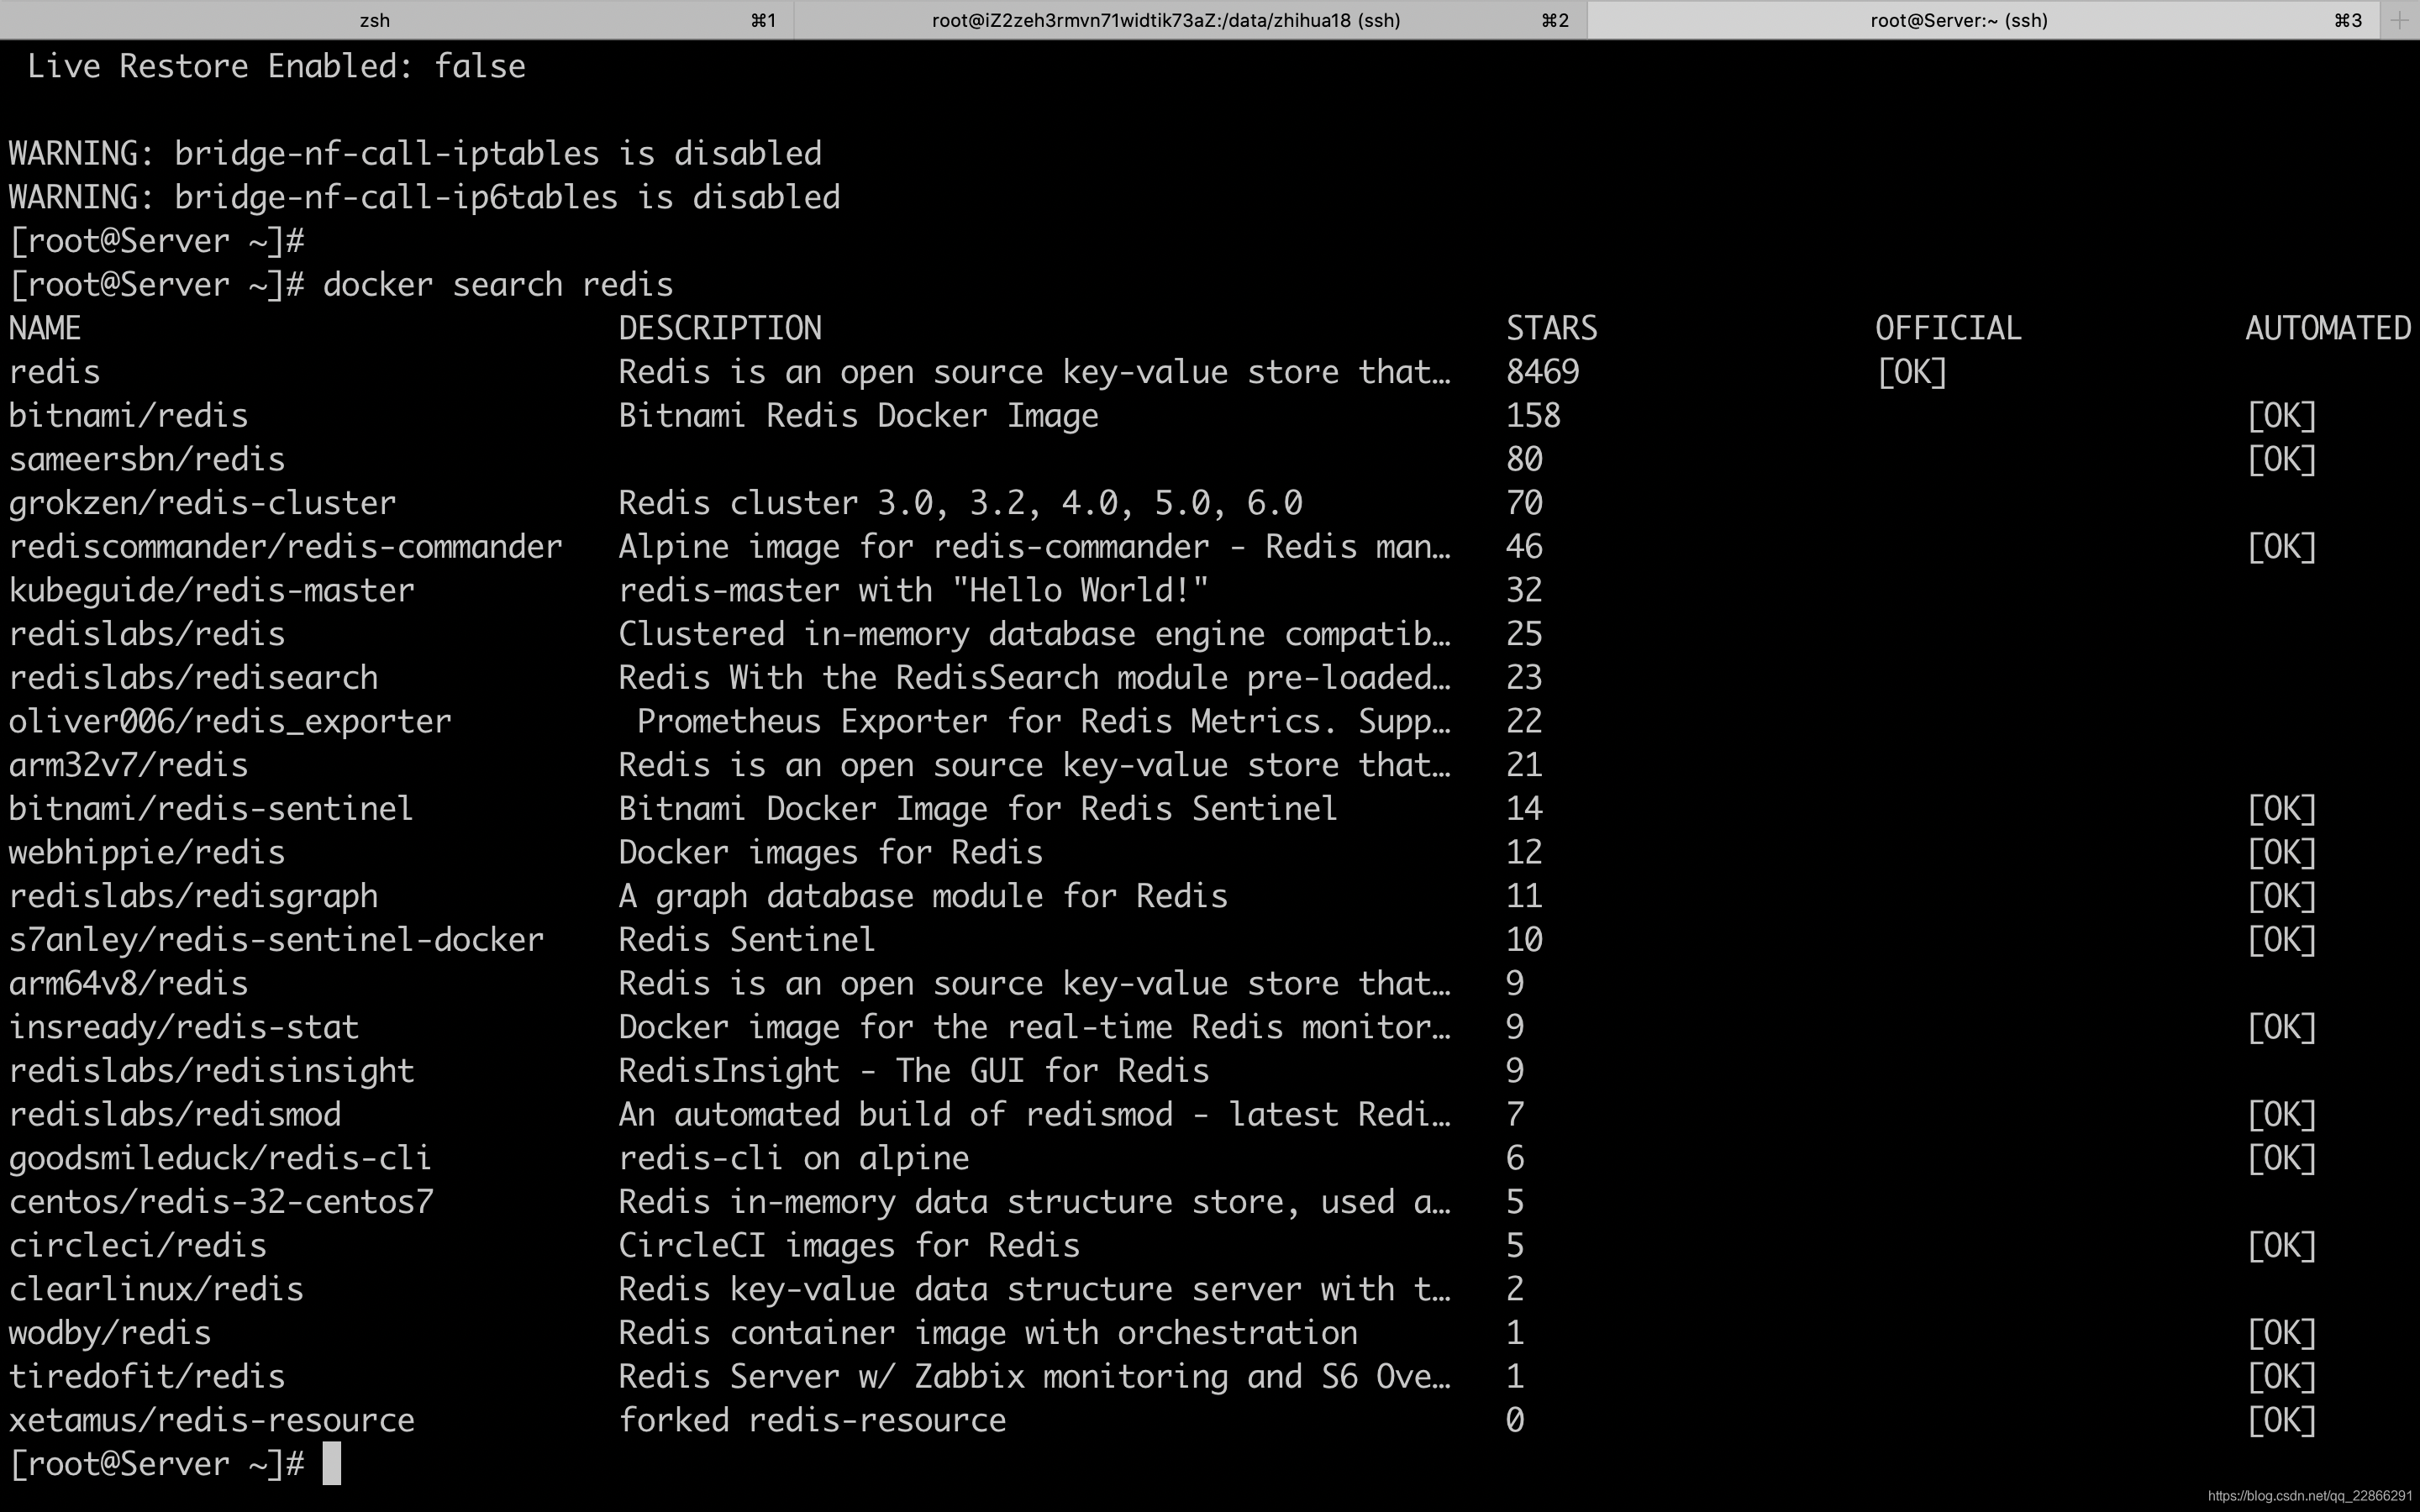Screen dimensions: 2420x1512
Task: Click 'Bitnami Redis Docker Image' description
Action: coord(858,416)
